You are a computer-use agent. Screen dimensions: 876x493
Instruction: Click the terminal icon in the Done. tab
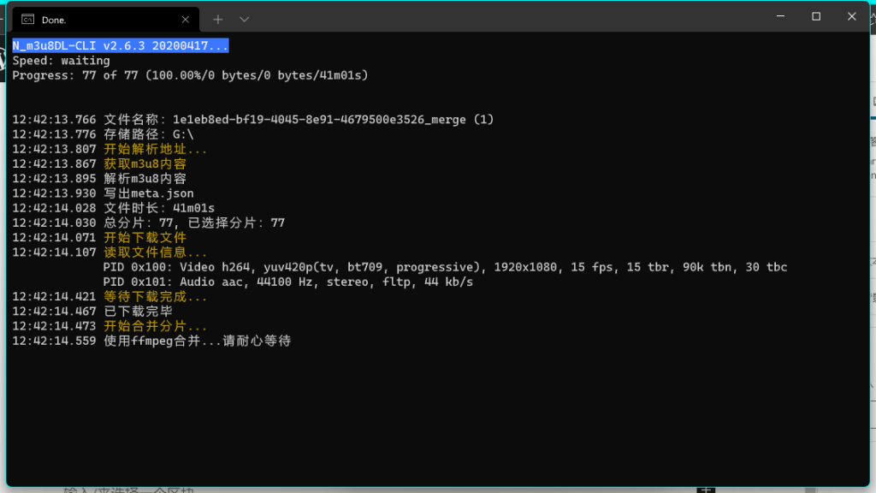pyautogui.click(x=28, y=19)
